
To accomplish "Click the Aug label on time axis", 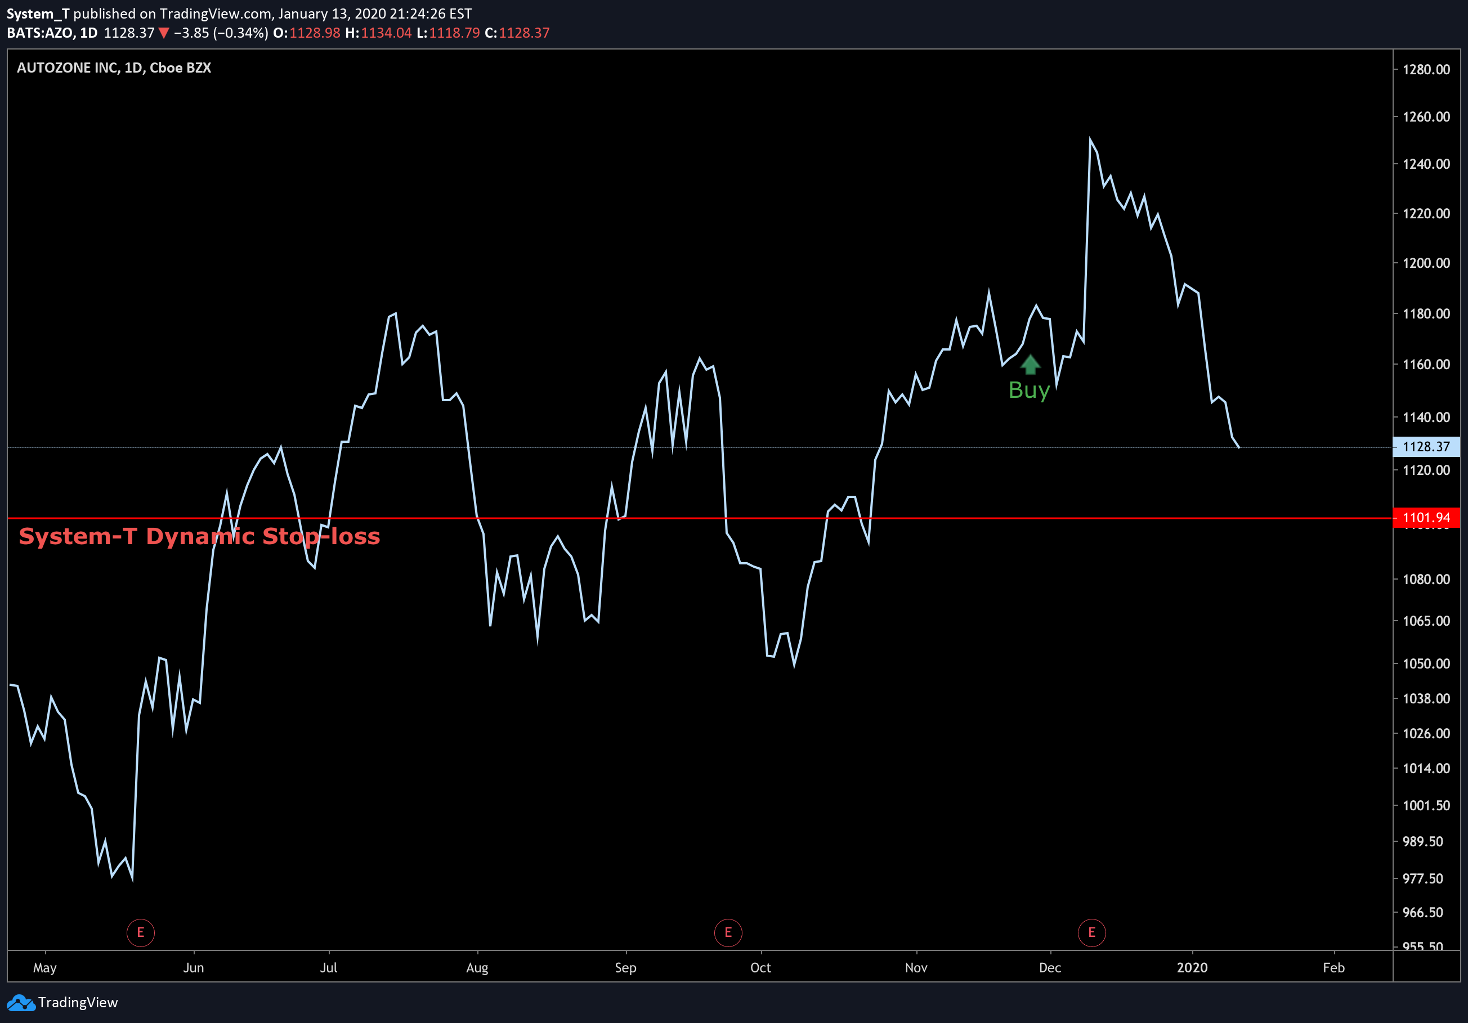I will pos(477,968).
